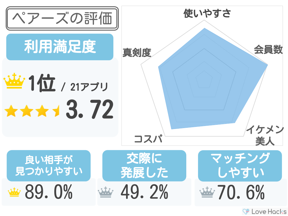Click the イケメン美人 radar axis label
The image size is (288, 216).
(265, 135)
